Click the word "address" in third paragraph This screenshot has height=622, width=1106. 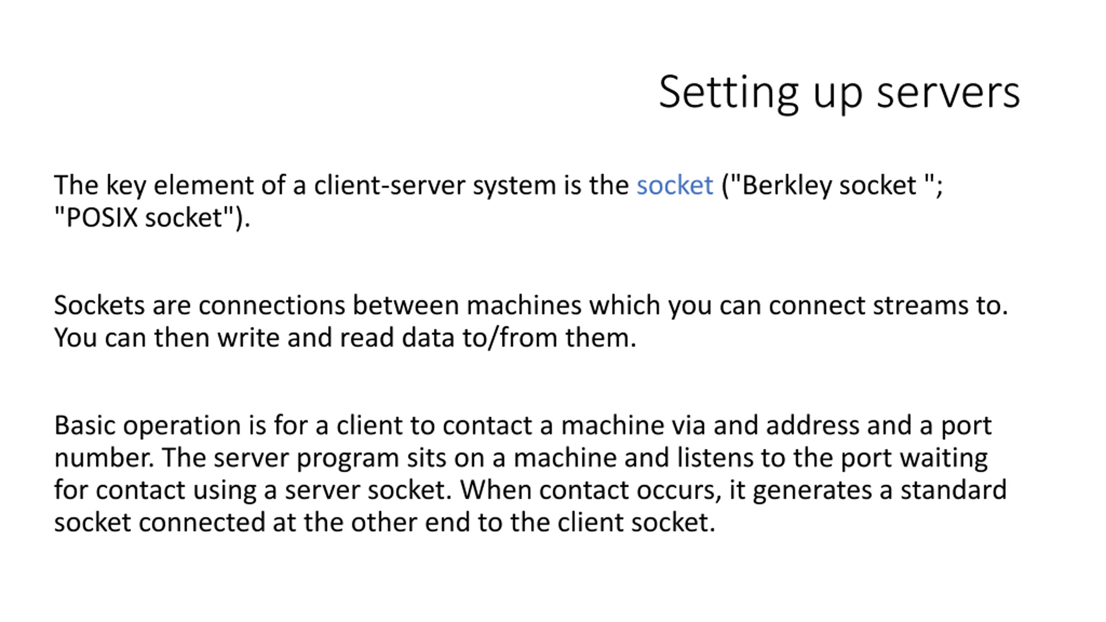pyautogui.click(x=812, y=425)
